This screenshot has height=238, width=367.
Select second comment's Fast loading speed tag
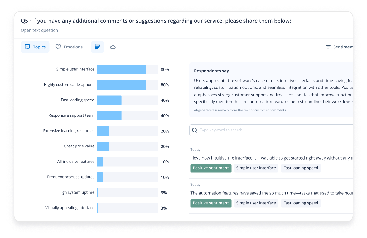pos(301,203)
